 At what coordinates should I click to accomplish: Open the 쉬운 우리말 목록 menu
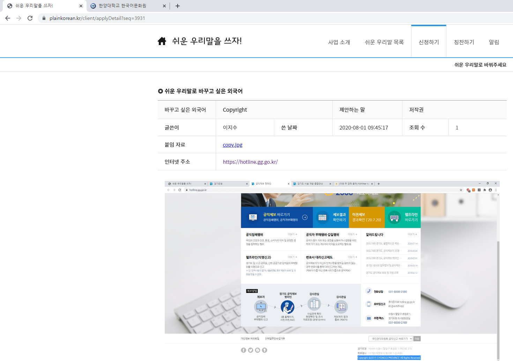point(384,42)
